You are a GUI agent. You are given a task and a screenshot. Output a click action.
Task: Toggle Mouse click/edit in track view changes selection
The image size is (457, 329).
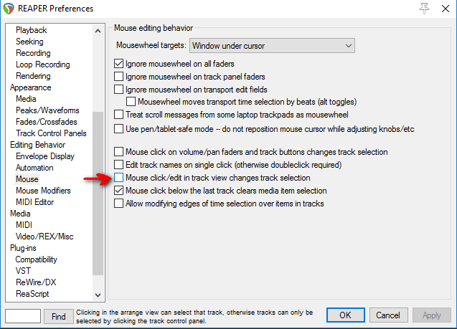tap(118, 178)
